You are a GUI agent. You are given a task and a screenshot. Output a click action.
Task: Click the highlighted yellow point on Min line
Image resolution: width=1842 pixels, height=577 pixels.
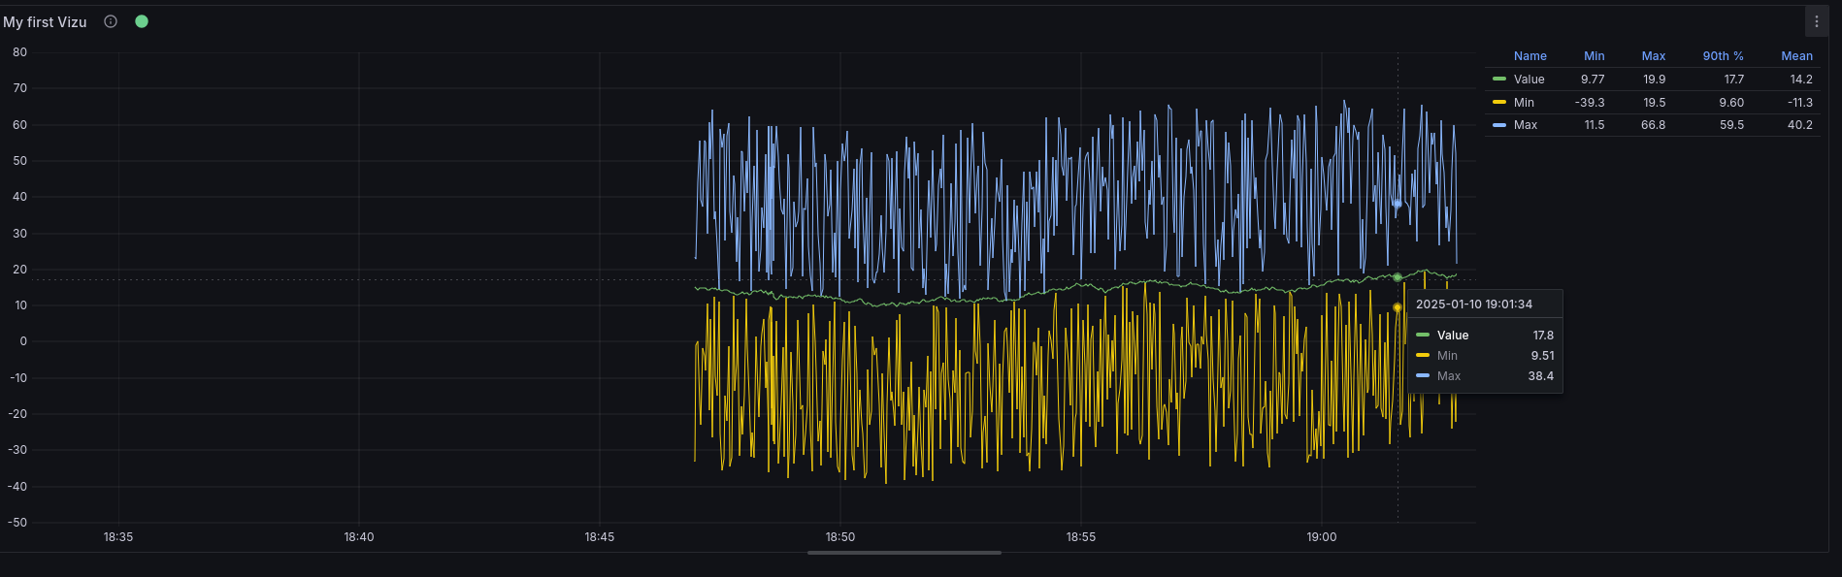tap(1398, 307)
